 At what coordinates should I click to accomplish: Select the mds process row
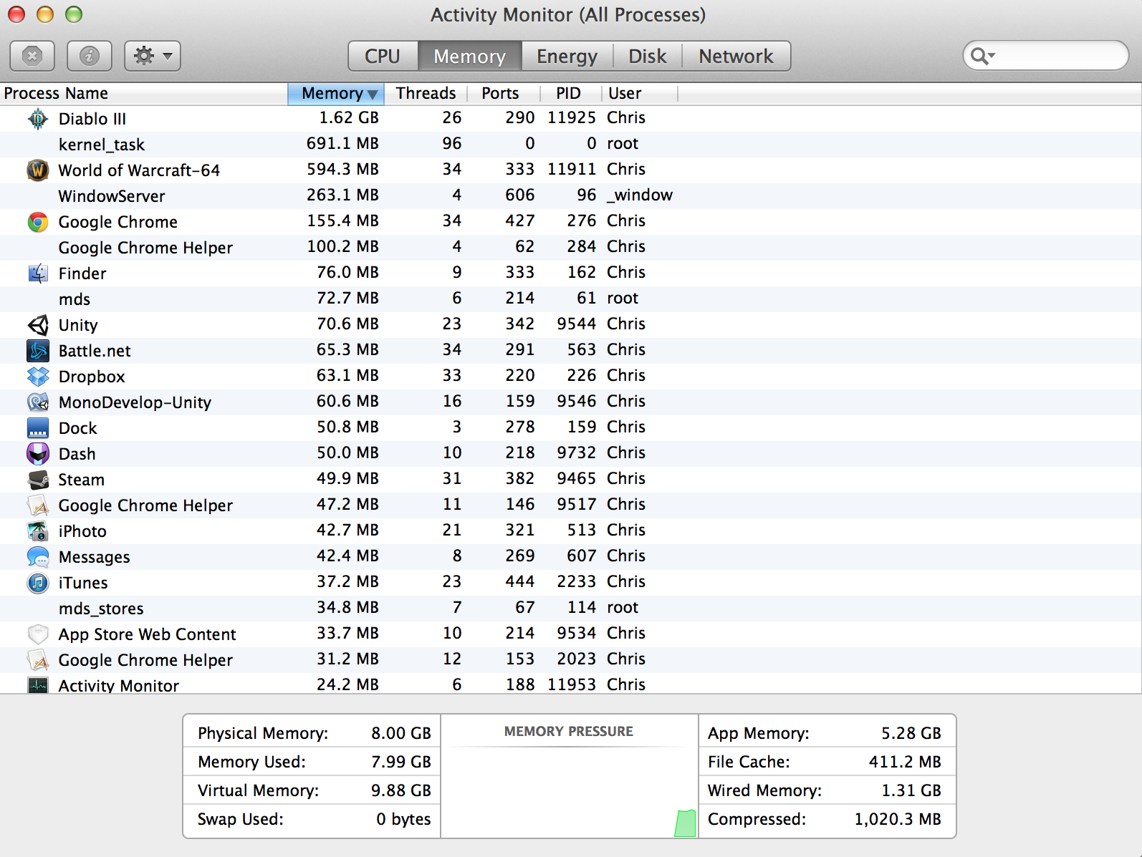tap(570, 299)
